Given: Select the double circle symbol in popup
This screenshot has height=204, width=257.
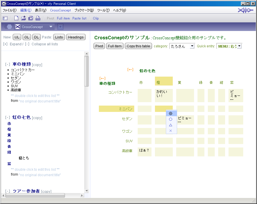Looking at the screenshot, I should click(171, 113).
